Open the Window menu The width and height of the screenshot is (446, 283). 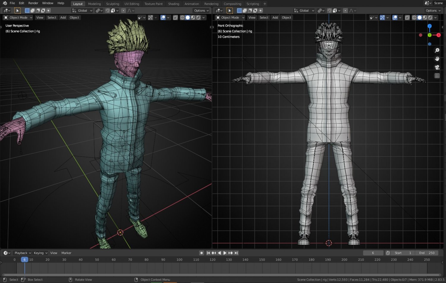point(48,3)
